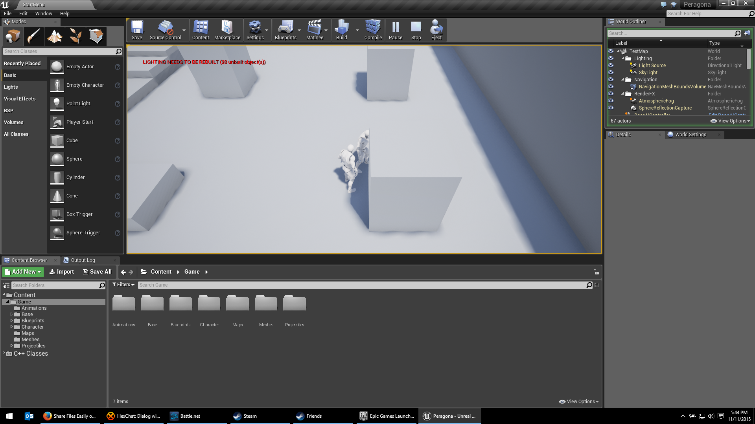
Task: Open the Content toolbar button
Action: click(201, 30)
